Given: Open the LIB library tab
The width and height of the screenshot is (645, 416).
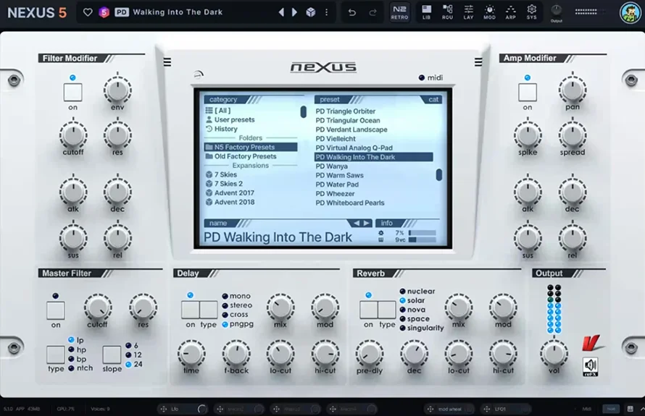Looking at the screenshot, I should 427,12.
